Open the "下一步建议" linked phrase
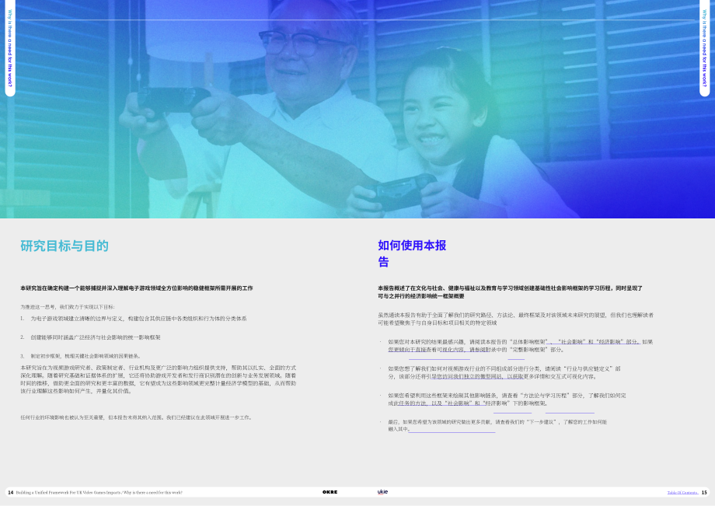This screenshot has width=715, height=506. click(542, 422)
